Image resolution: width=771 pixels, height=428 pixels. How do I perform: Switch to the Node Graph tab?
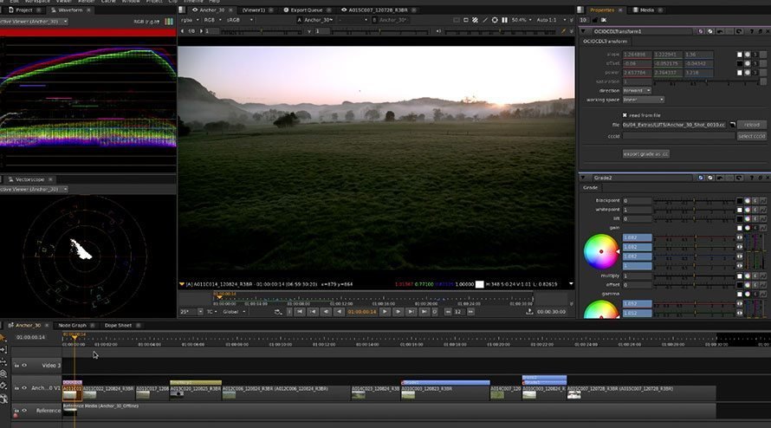click(x=72, y=325)
